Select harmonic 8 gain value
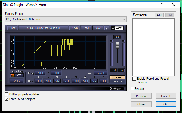182x113 pixels. [x=103, y=81]
